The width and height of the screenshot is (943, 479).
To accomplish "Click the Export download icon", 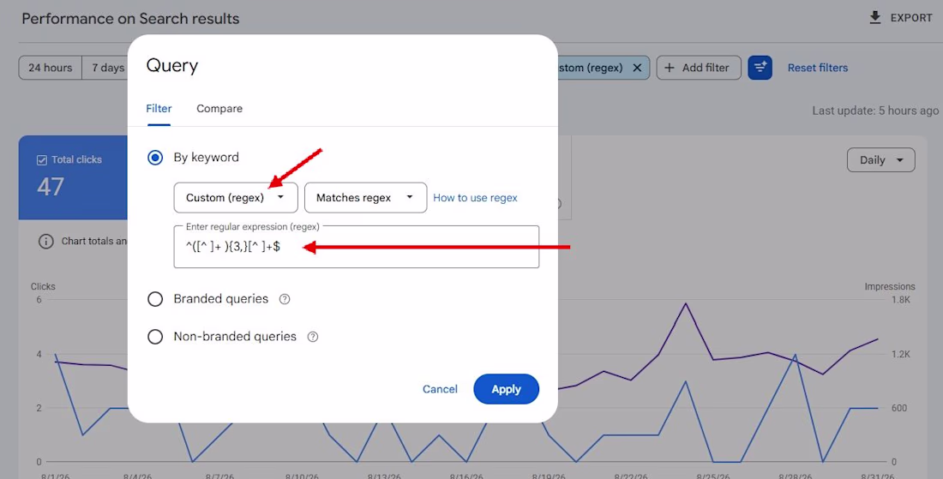I will click(875, 17).
